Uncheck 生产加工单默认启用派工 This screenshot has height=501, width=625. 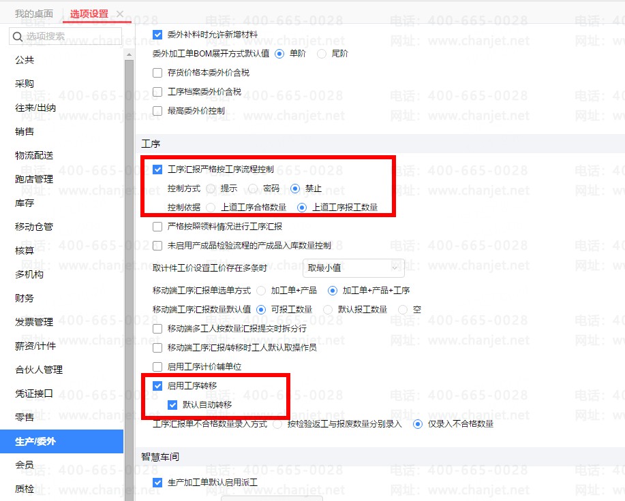coord(157,483)
